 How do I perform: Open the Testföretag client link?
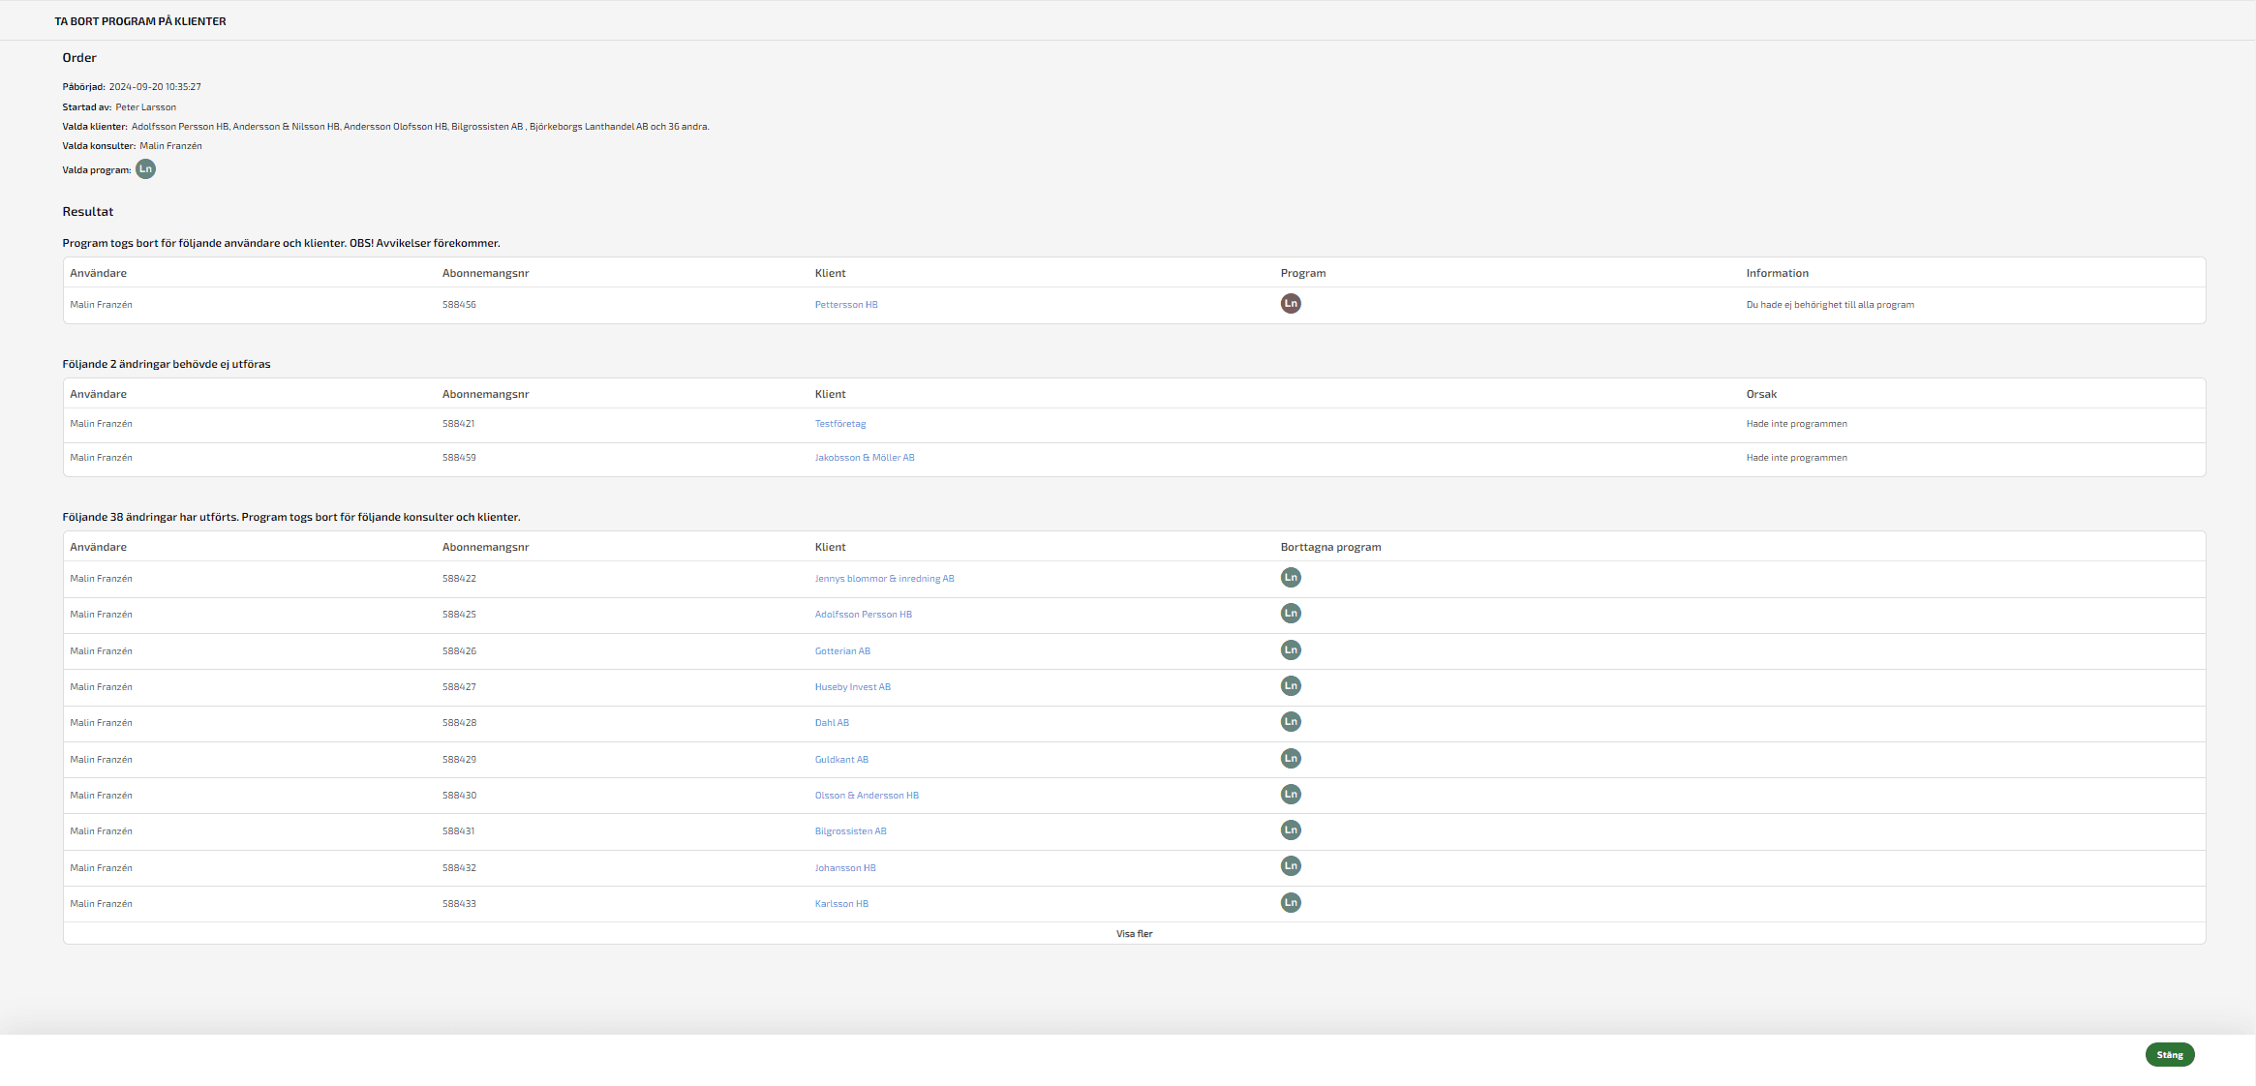pyautogui.click(x=840, y=424)
